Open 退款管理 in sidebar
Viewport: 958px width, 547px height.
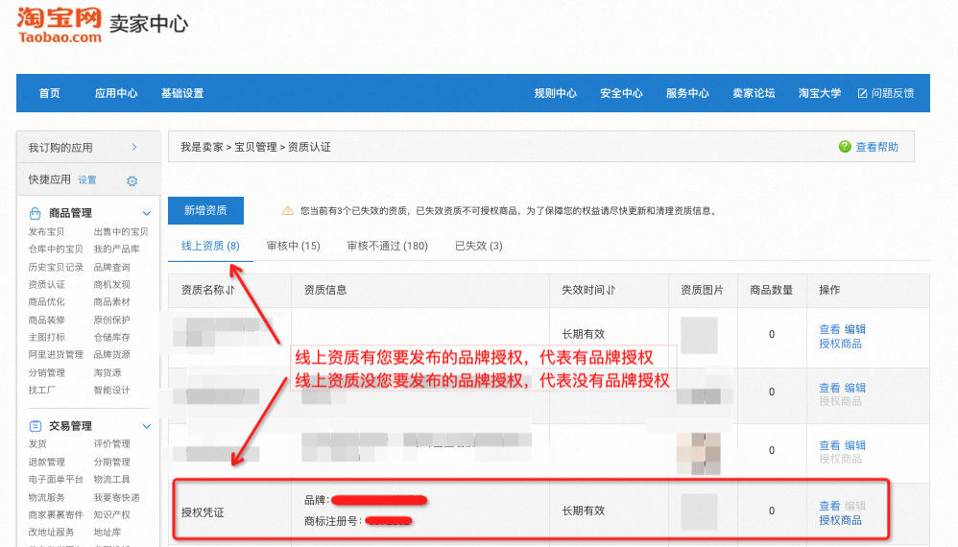(46, 463)
